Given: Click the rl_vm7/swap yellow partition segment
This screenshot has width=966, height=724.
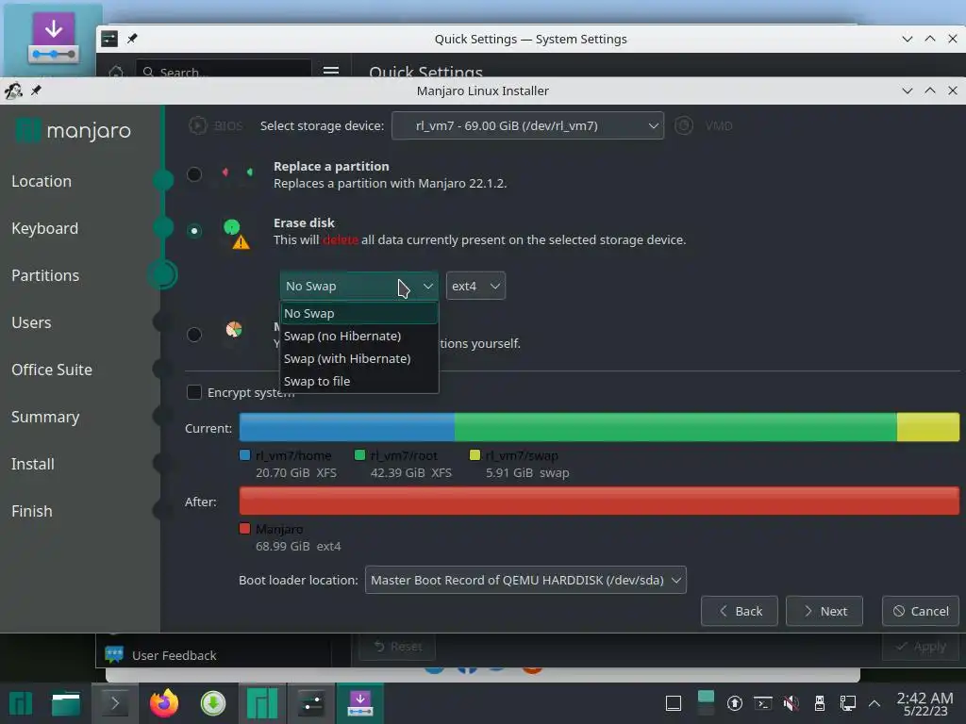Looking at the screenshot, I should (x=928, y=427).
